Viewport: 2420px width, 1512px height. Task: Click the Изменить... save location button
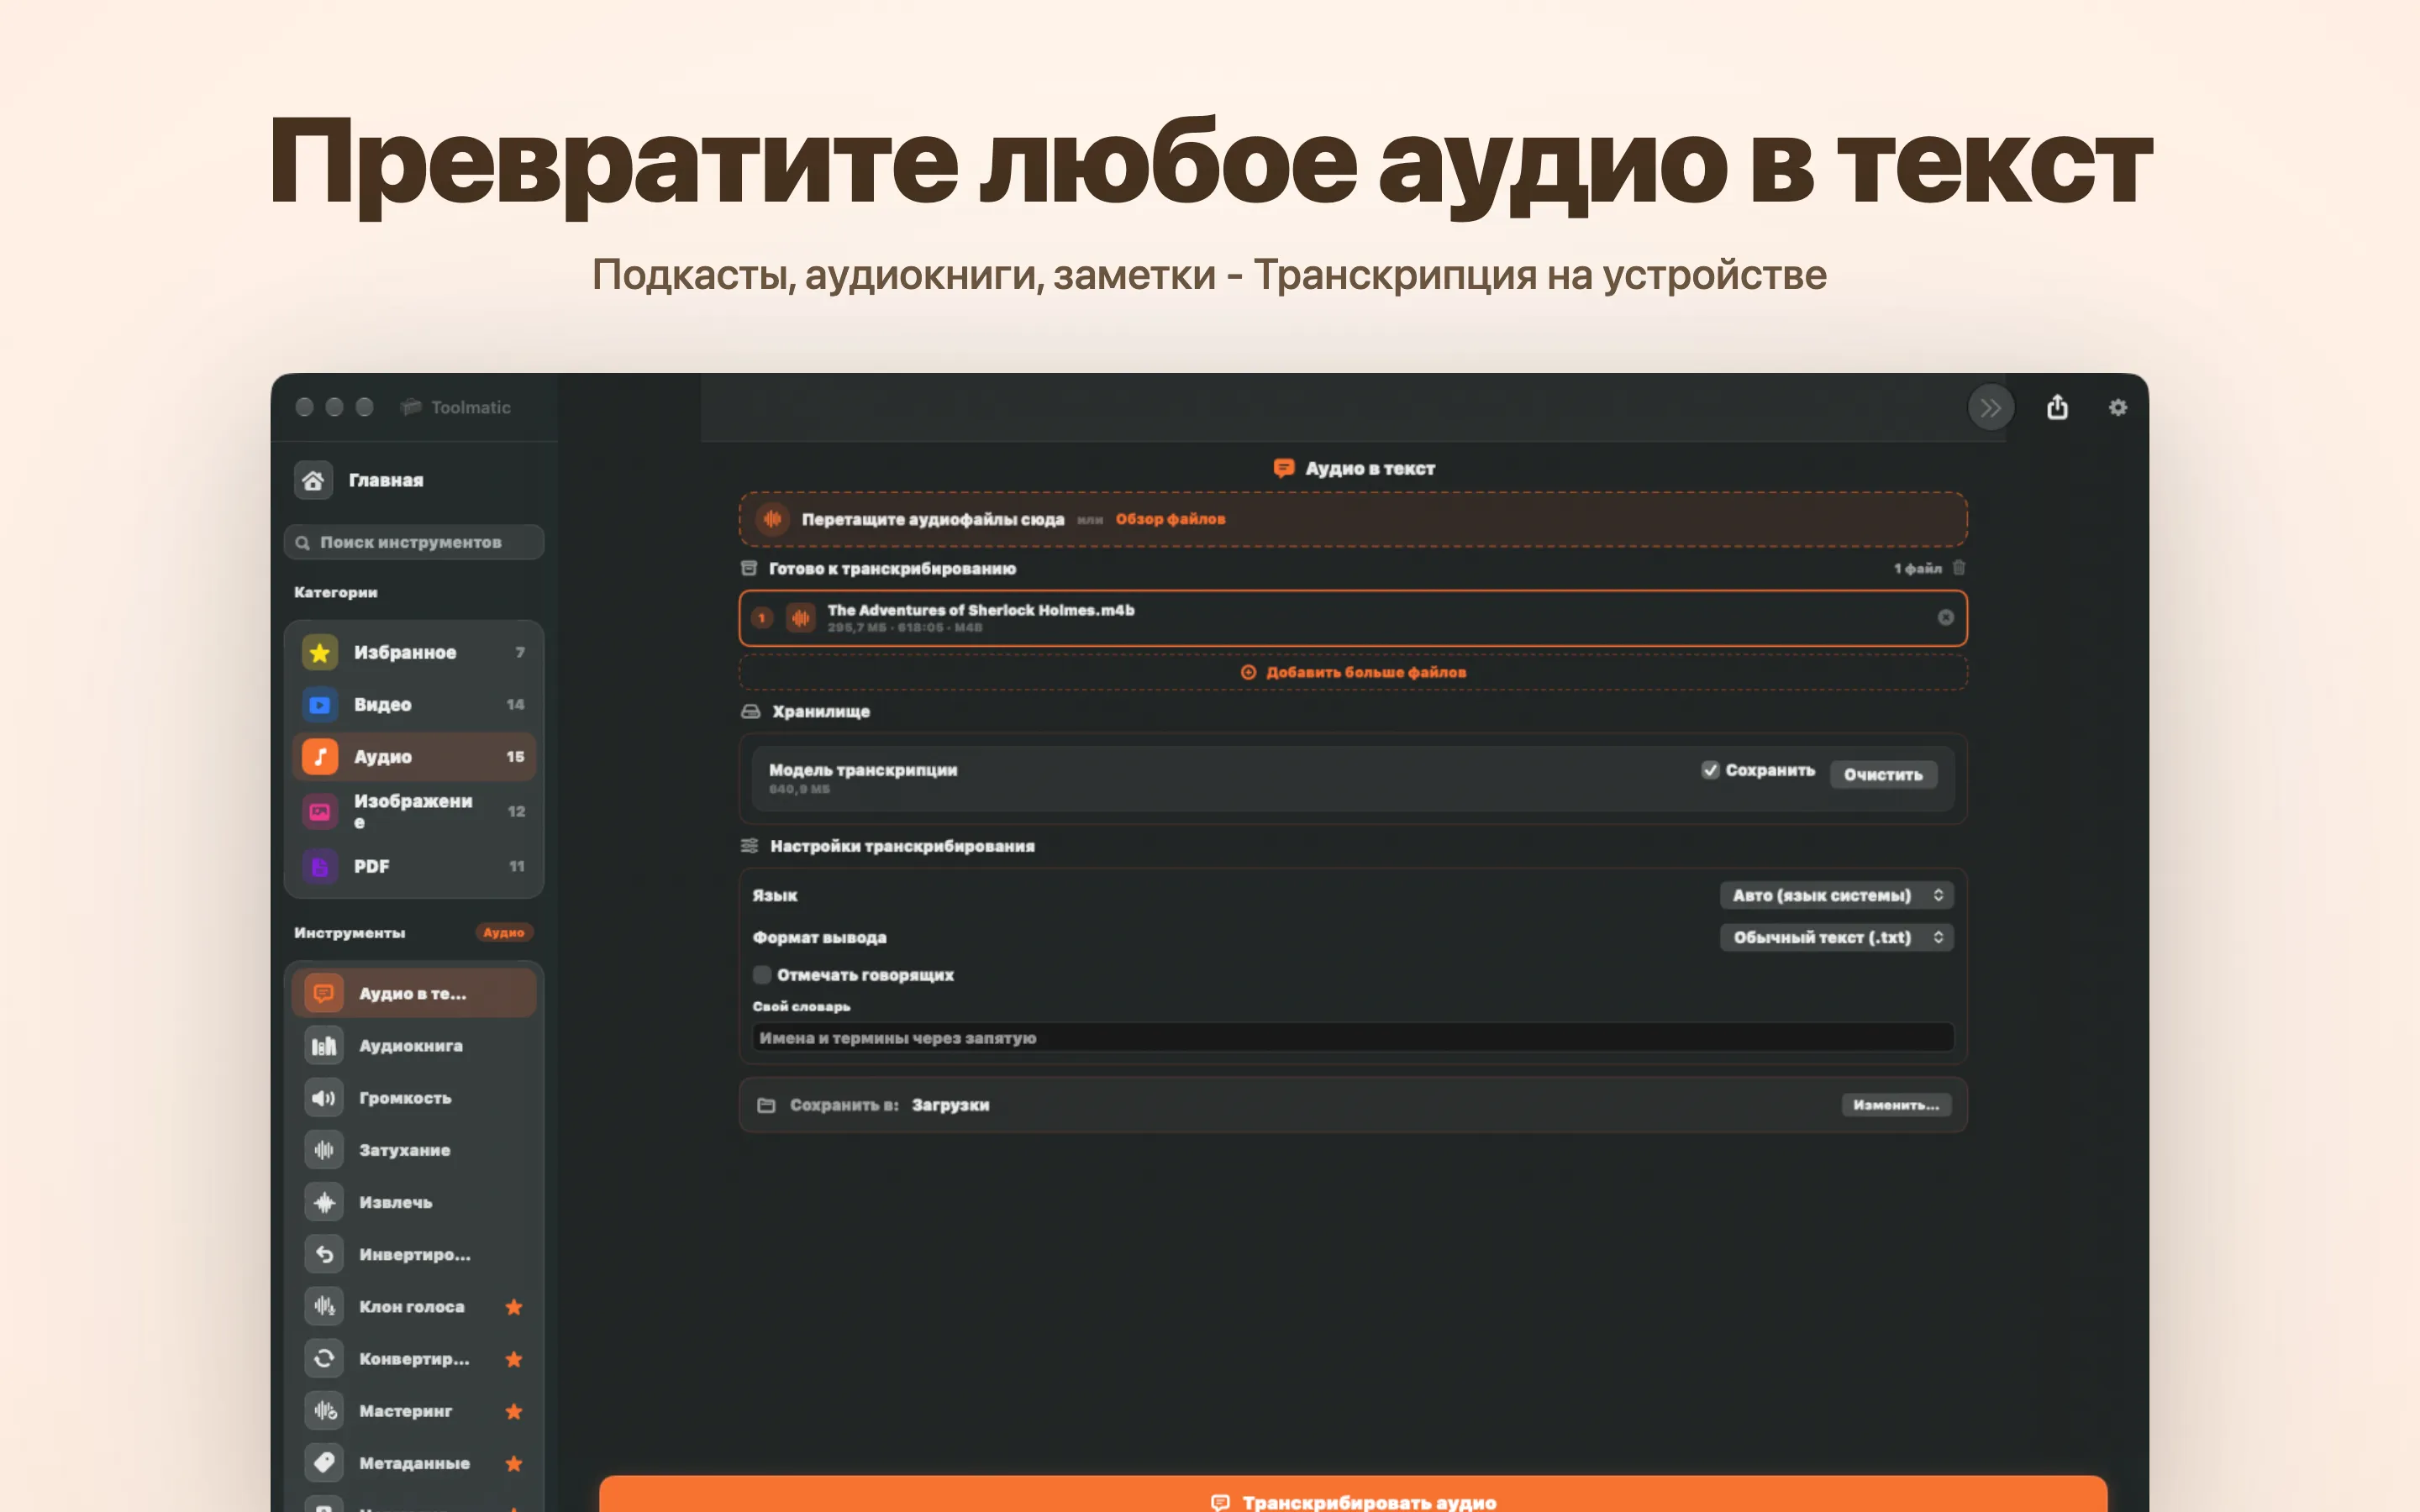[1896, 1105]
